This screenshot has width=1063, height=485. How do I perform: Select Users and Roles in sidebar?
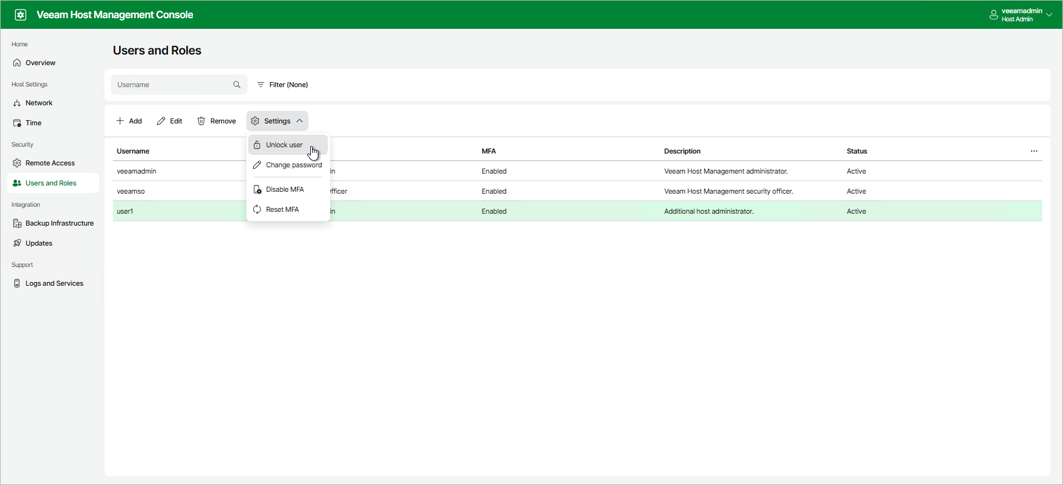(53, 183)
